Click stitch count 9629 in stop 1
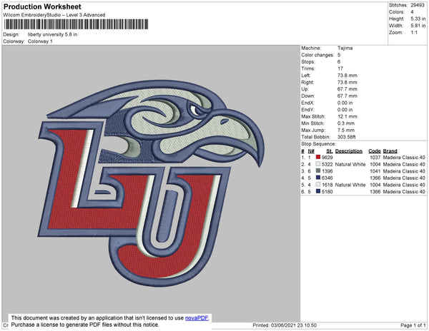Viewport: 429px width, 331px height. (x=327, y=158)
